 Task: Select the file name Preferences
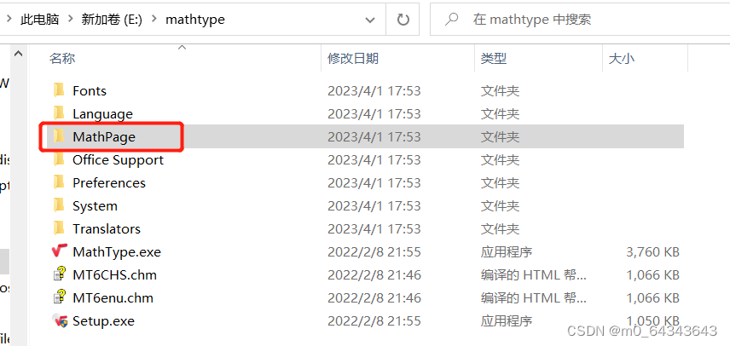click(109, 182)
